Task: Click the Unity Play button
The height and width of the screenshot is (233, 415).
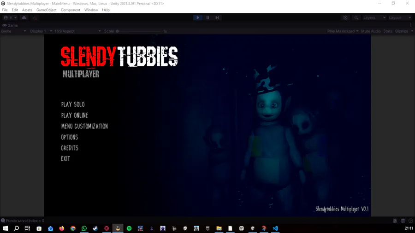Action: [198, 17]
